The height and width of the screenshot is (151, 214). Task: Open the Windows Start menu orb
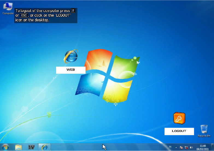[x=5, y=147]
